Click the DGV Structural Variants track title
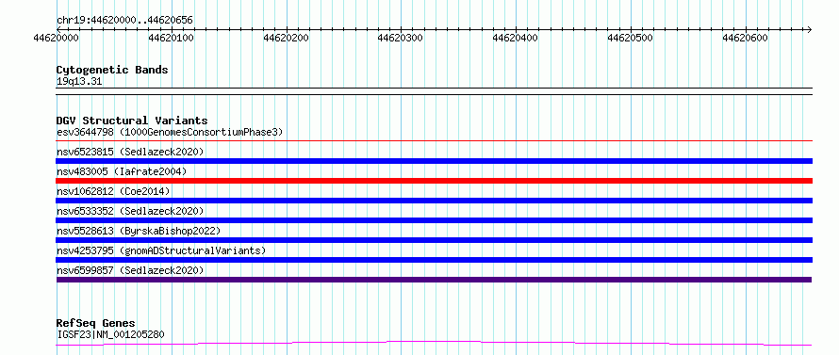Viewport: 839px width, 355px height. point(132,121)
